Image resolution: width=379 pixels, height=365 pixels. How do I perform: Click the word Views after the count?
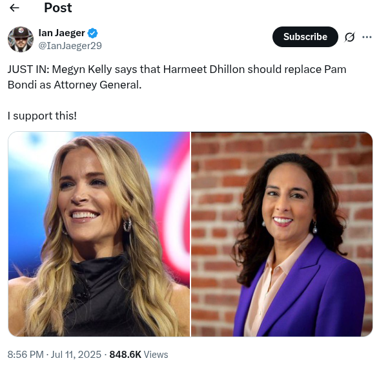(156, 355)
